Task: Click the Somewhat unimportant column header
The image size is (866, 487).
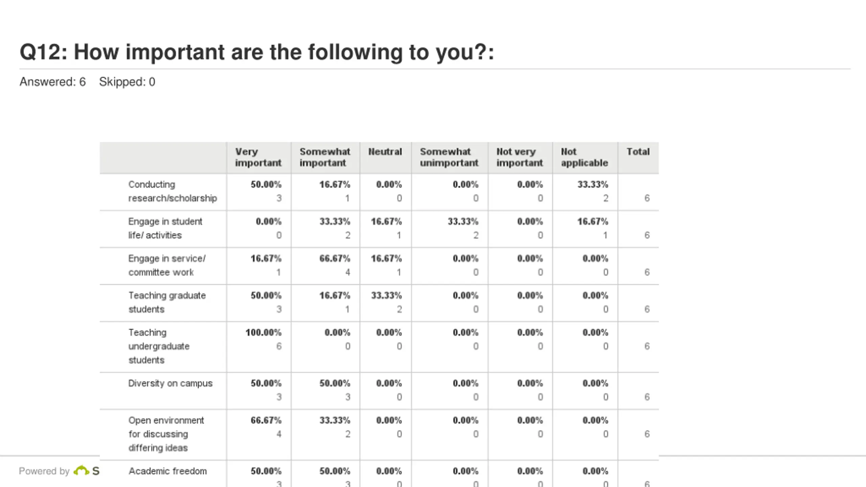Action: tap(449, 157)
